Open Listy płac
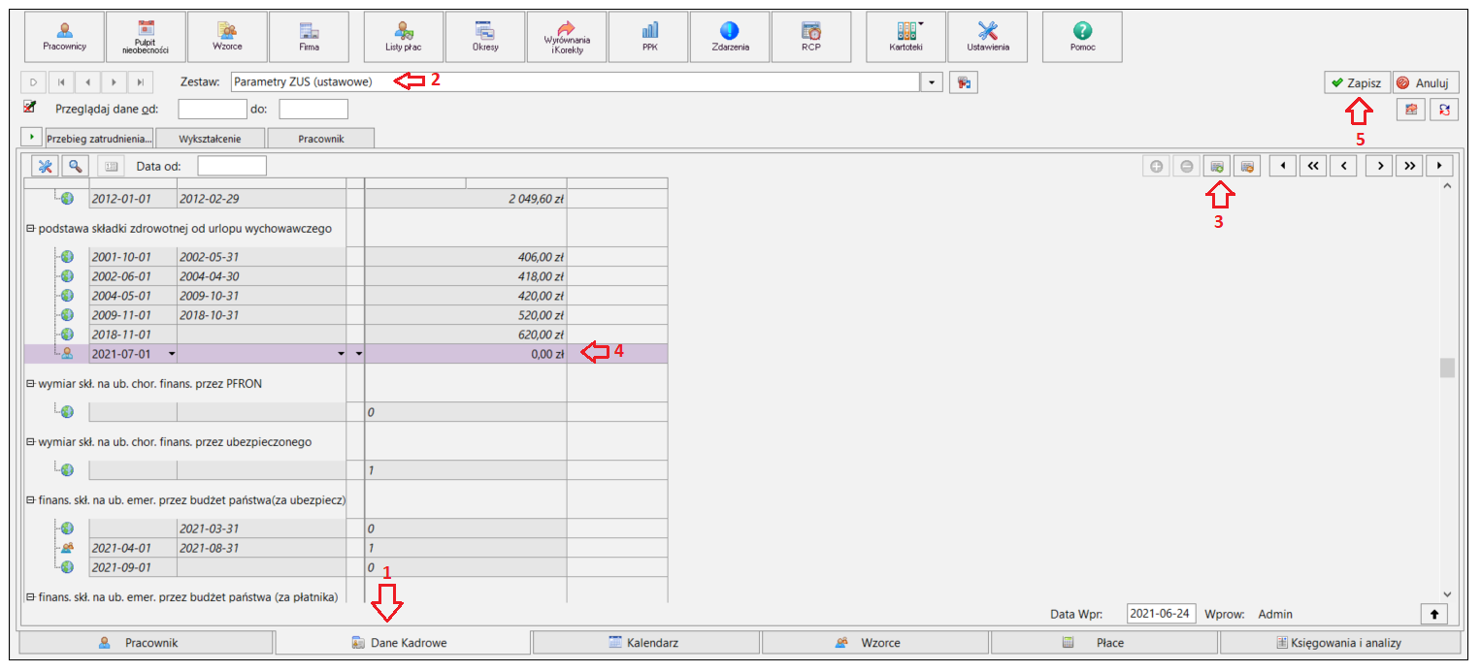 coord(404,37)
